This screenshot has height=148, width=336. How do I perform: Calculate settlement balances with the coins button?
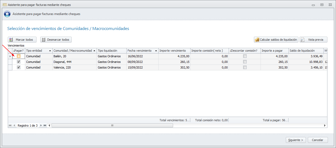click(x=276, y=40)
